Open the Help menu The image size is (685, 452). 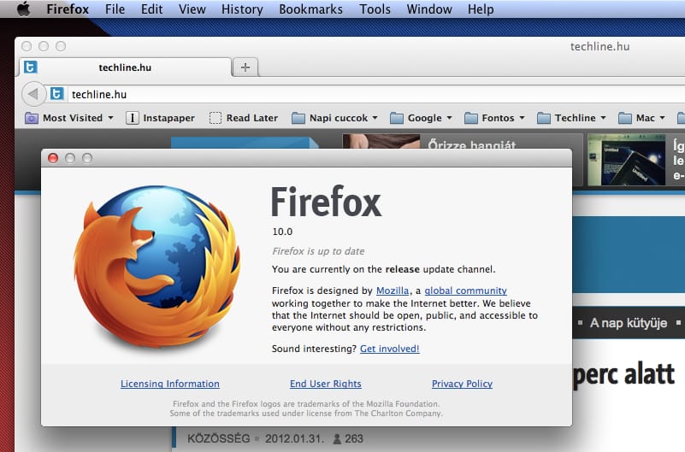pos(481,9)
